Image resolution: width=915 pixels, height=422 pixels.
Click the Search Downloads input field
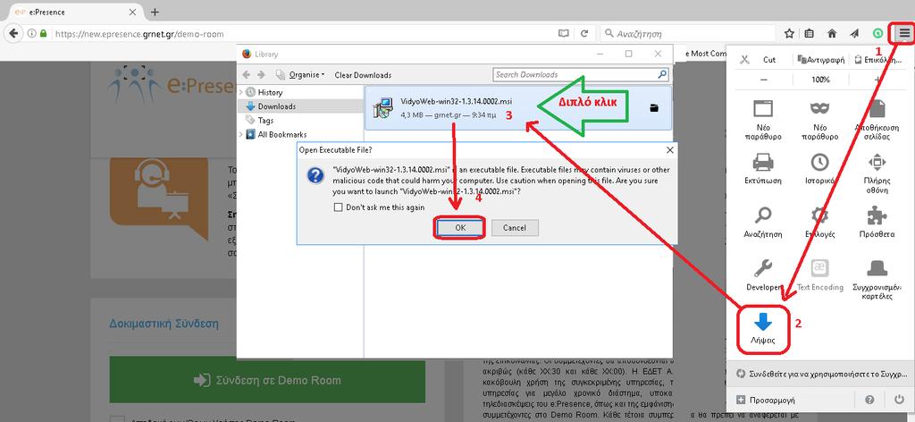click(575, 75)
